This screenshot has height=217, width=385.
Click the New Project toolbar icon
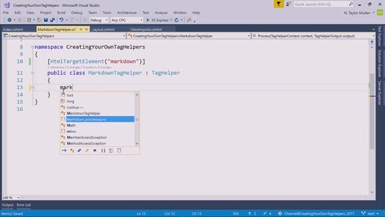pos(29,20)
